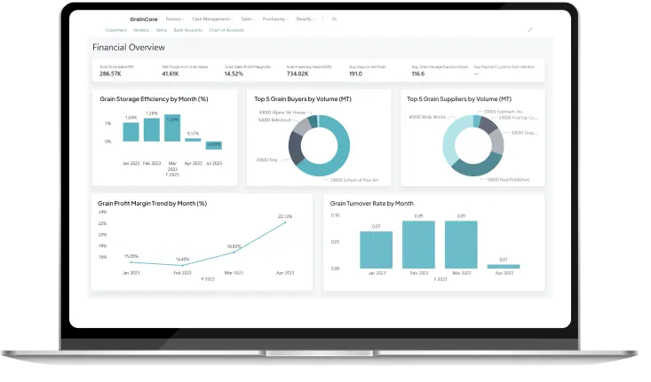
Task: Navigate to Items
Action: click(x=162, y=30)
